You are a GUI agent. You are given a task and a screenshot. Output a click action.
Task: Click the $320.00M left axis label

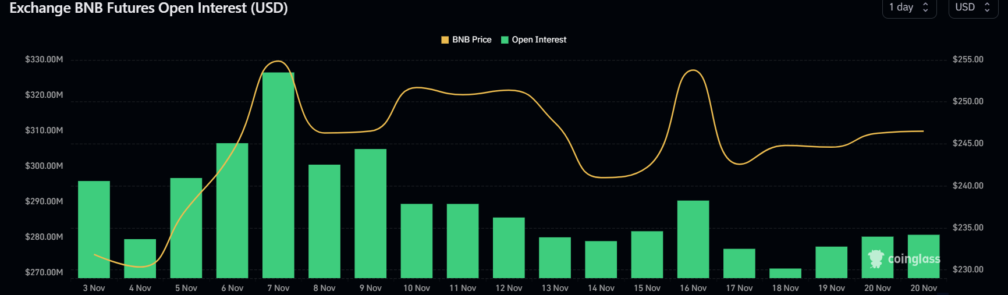click(44, 95)
